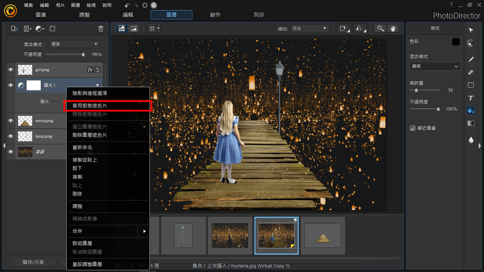Open the layer list options icon
Screen dimensions: 484x272
[27, 29]
